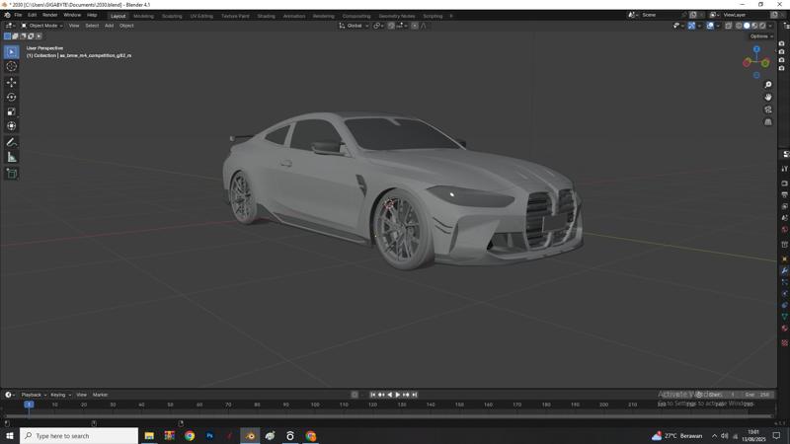This screenshot has width=790, height=444.
Task: Open the View Layer properties tab icon
Action: coord(784,206)
